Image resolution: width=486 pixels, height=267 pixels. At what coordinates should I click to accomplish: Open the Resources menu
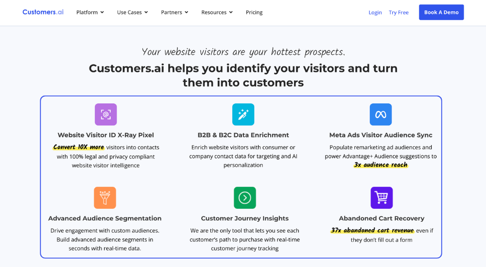217,13
